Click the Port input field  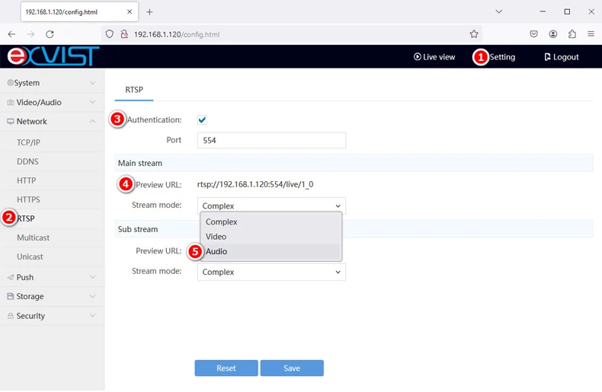click(271, 140)
